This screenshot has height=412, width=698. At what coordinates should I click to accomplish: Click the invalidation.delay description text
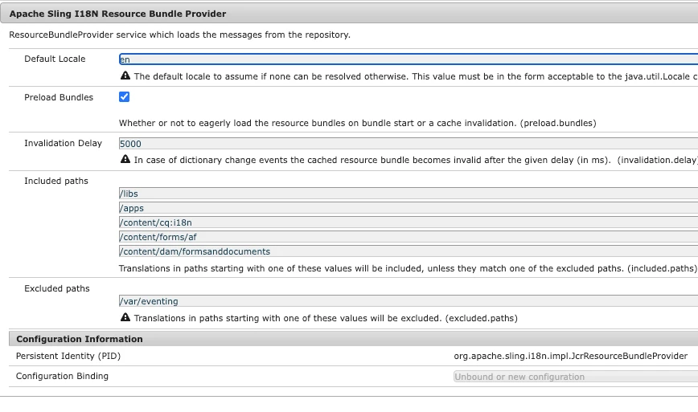click(x=416, y=160)
